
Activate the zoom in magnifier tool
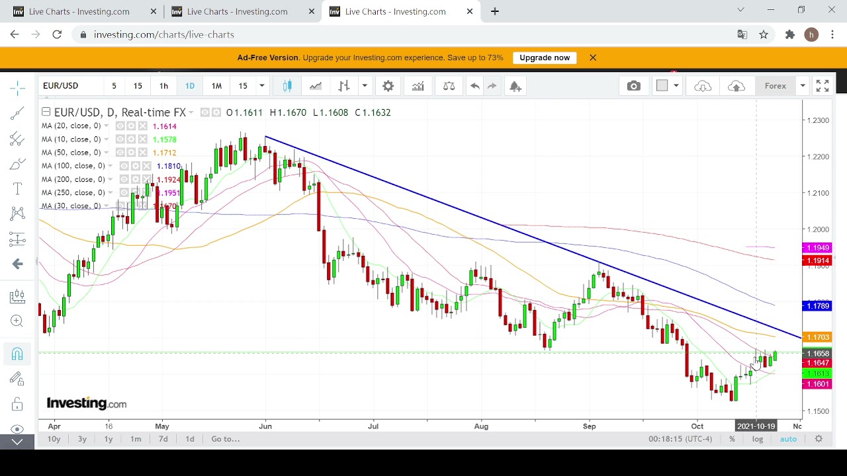tap(17, 321)
